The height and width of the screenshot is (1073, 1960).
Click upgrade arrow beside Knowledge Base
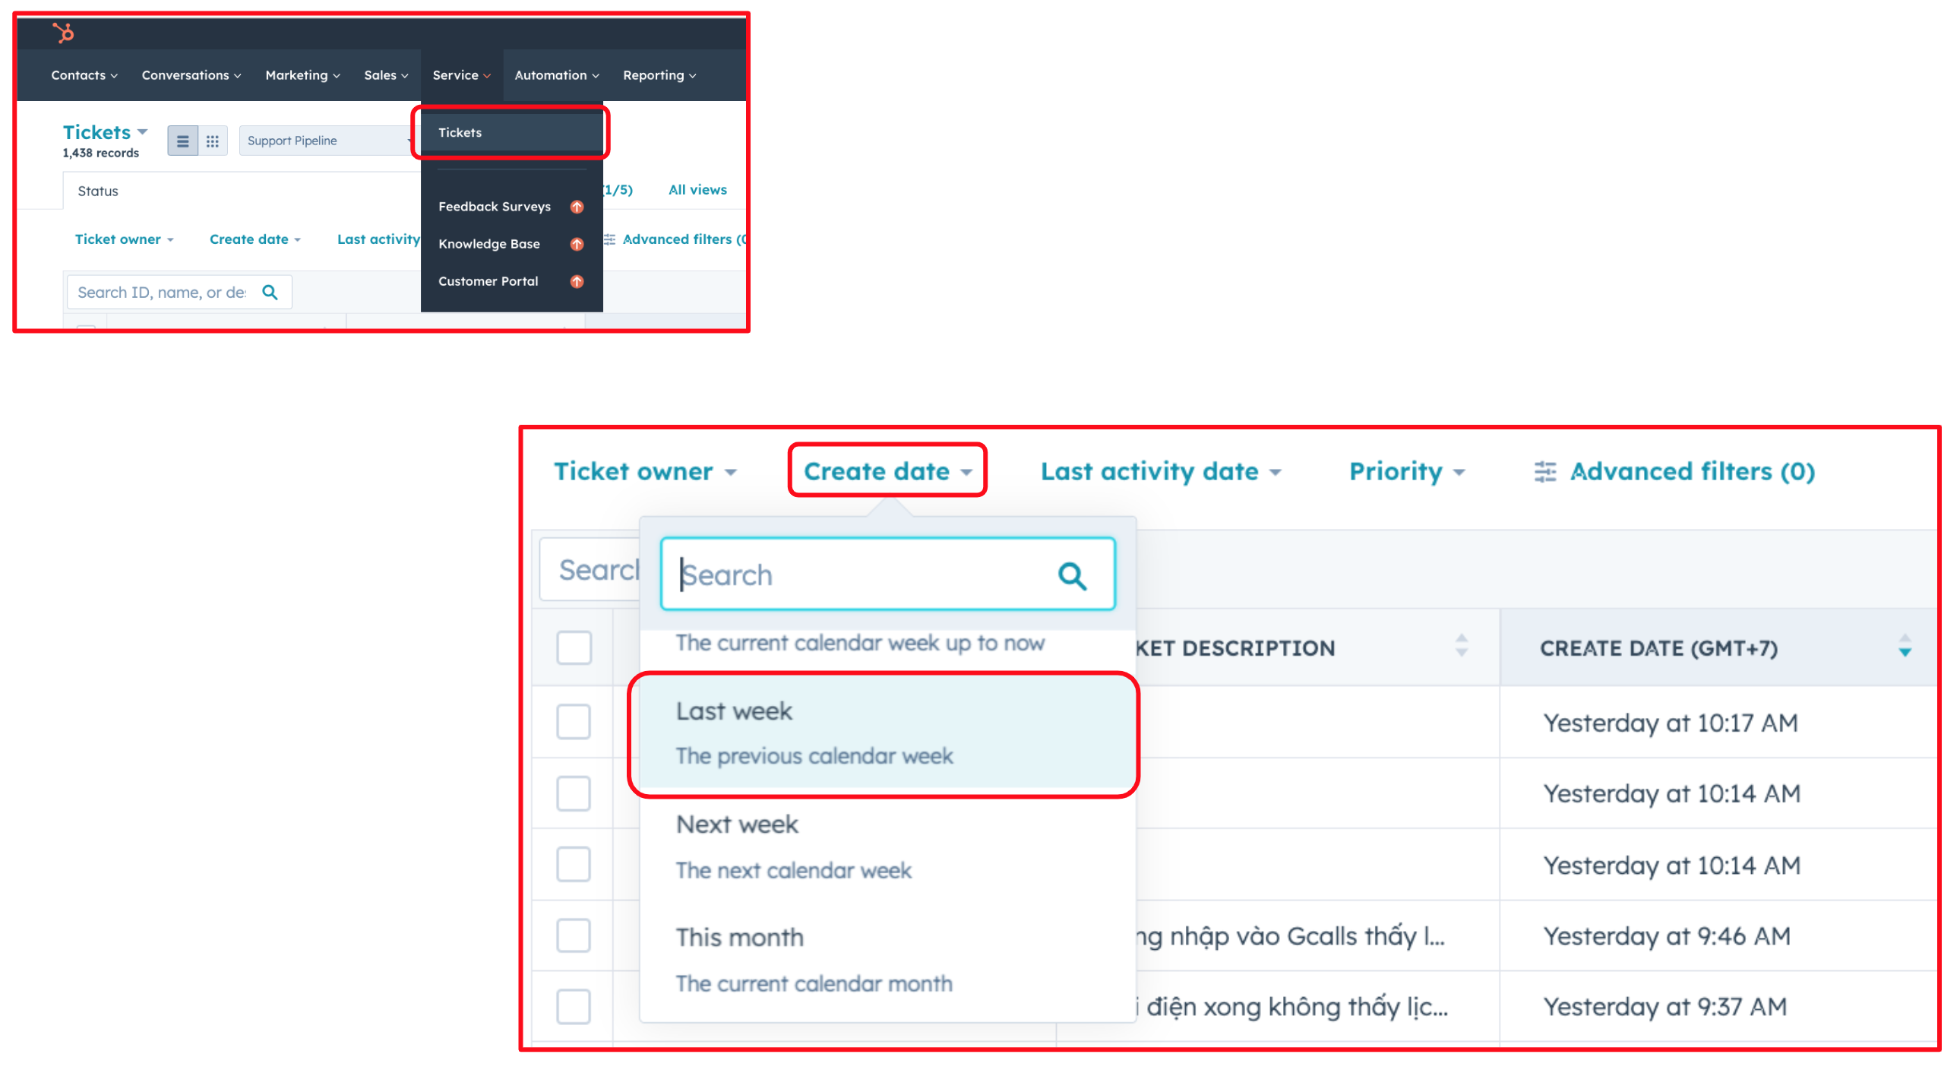pos(577,244)
